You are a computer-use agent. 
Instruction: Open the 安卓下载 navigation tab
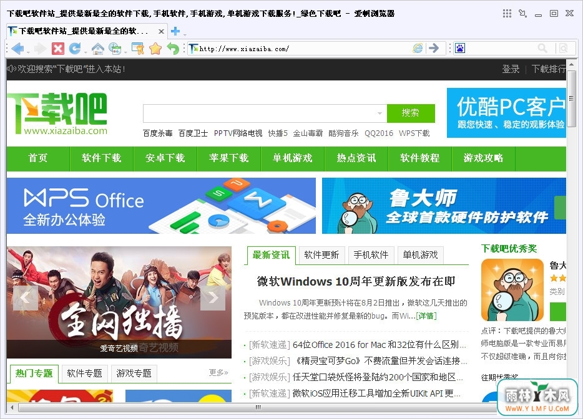[x=165, y=158]
